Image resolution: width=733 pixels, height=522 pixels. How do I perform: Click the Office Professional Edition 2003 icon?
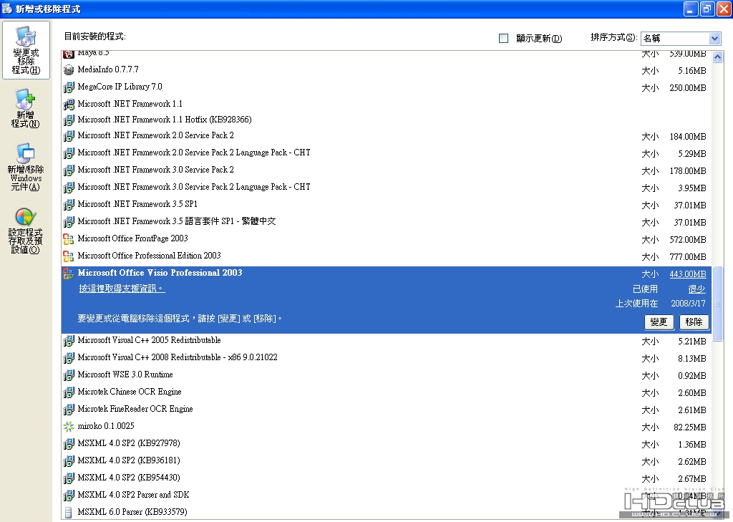(69, 256)
